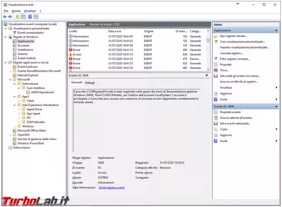Select the Eventi inoltrati log
Viewport: 282px width, 207px height.
[27, 58]
